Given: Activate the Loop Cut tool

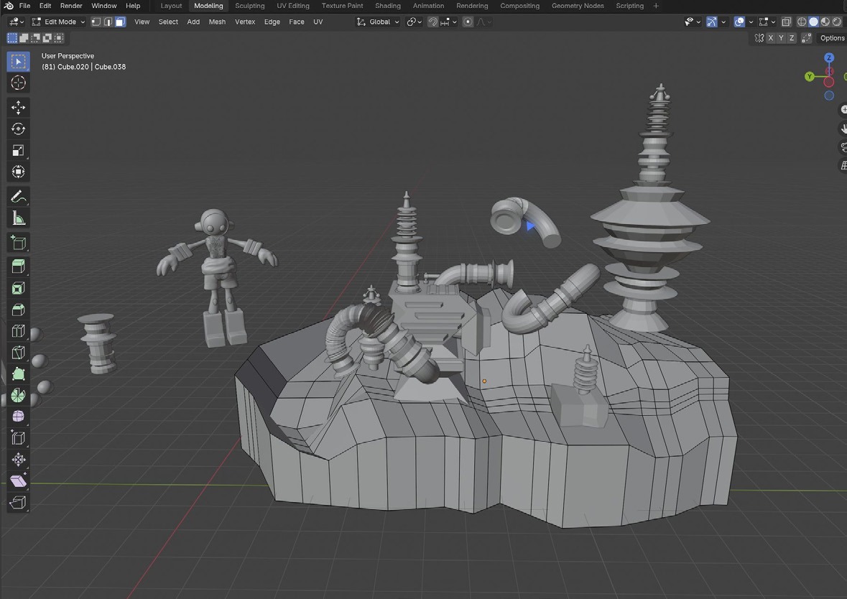Looking at the screenshot, I should point(18,331).
